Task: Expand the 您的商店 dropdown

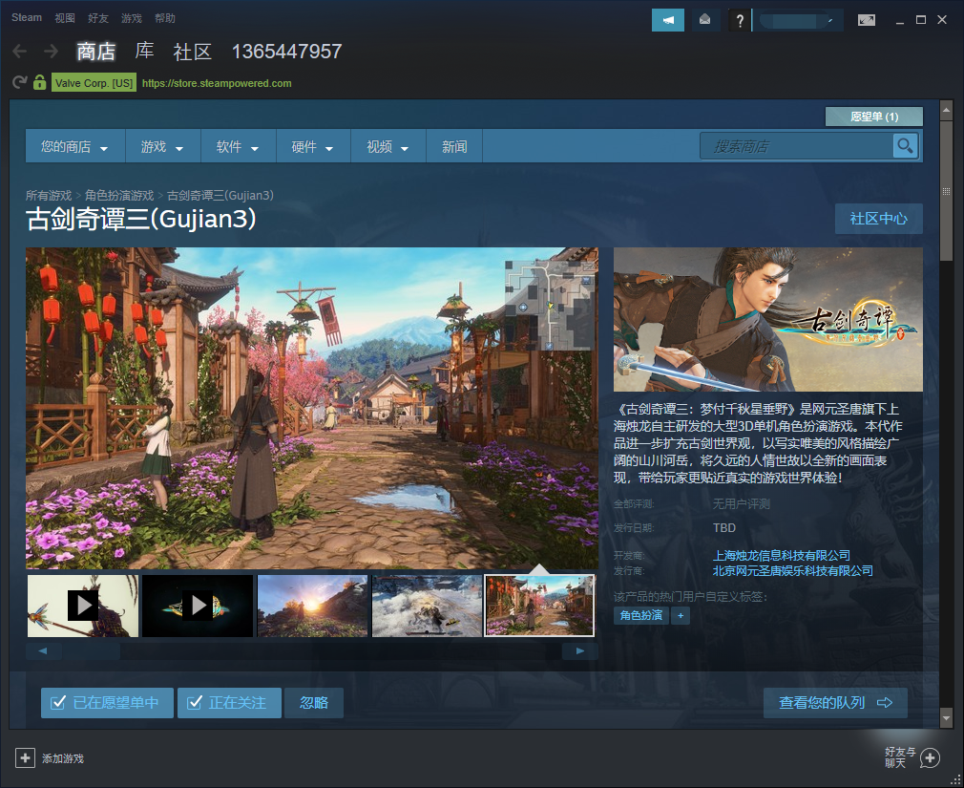Action: (75, 146)
